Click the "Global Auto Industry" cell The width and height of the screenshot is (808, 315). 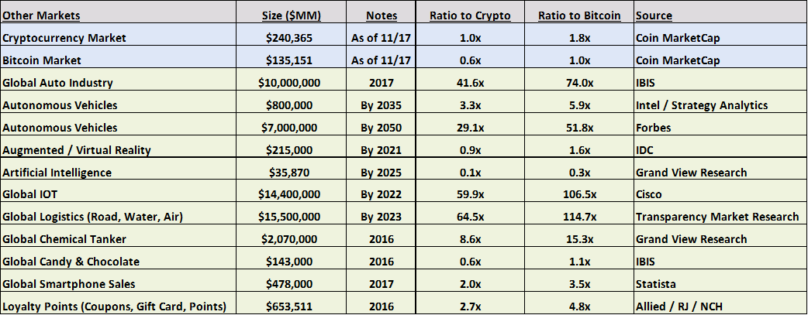coord(58,82)
